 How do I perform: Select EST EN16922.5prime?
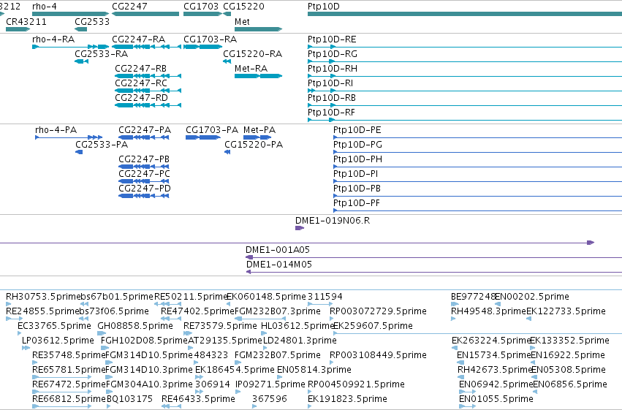pyautogui.click(x=533, y=362)
